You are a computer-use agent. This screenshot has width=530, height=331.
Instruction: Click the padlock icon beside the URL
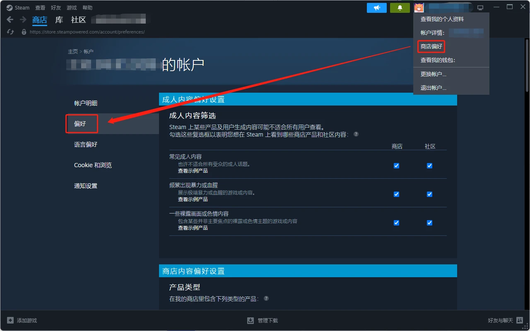tap(24, 32)
